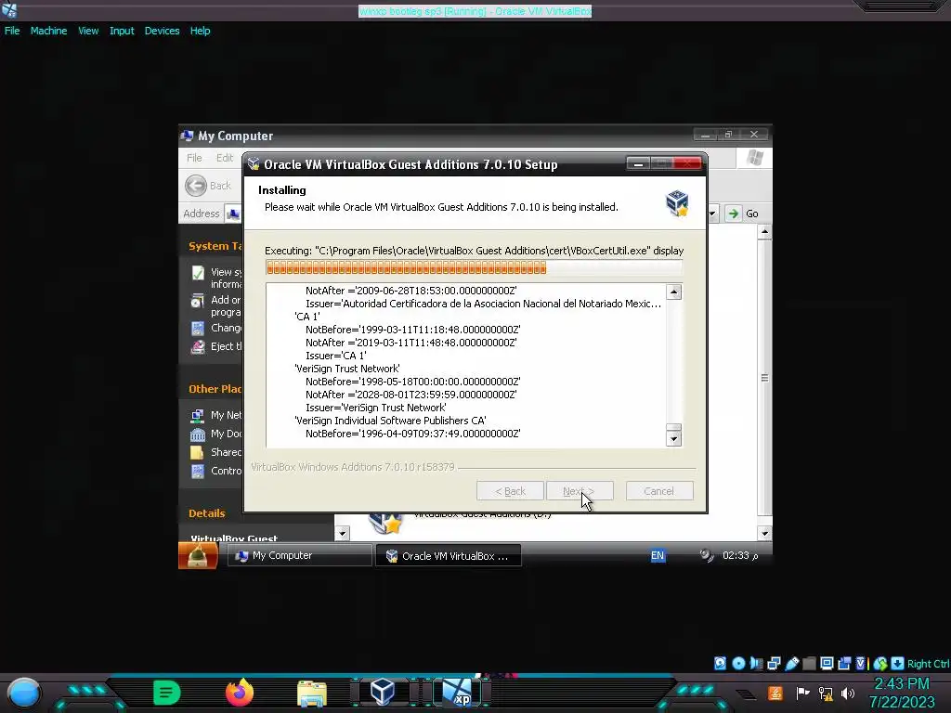This screenshot has height=713, width=951.
Task: Open the File menu in My Computer
Action: 194,158
